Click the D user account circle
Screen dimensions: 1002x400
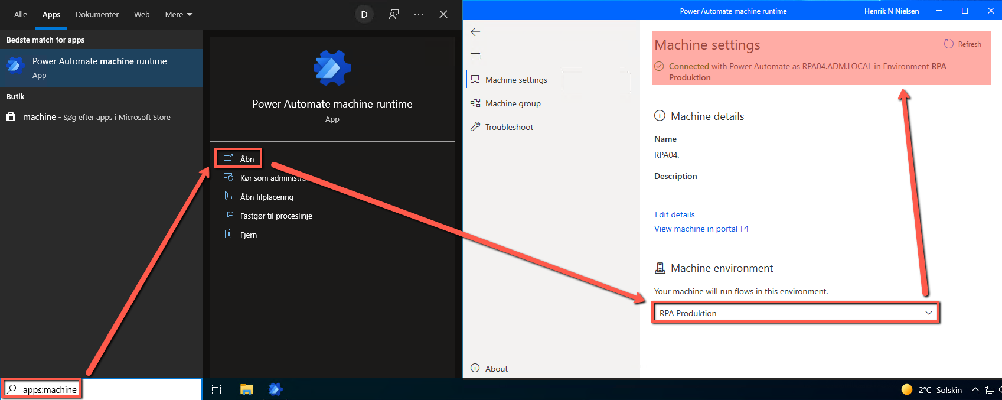[x=364, y=14]
